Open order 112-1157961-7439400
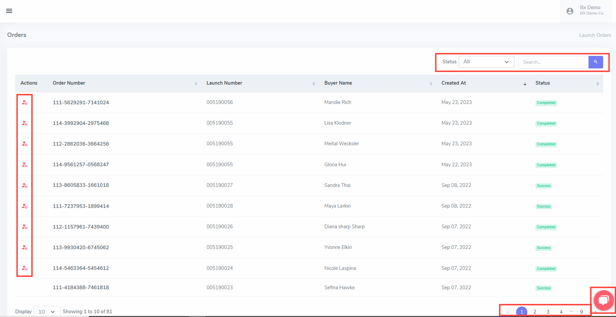Viewport: 616px width, 317px height. click(81, 227)
